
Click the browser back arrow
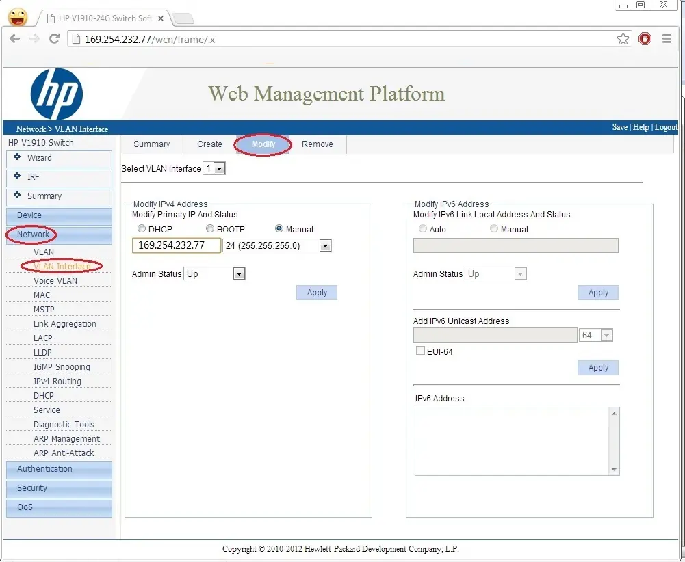(14, 39)
